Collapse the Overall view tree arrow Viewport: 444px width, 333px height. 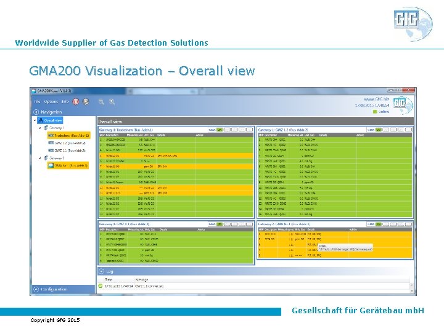35,120
